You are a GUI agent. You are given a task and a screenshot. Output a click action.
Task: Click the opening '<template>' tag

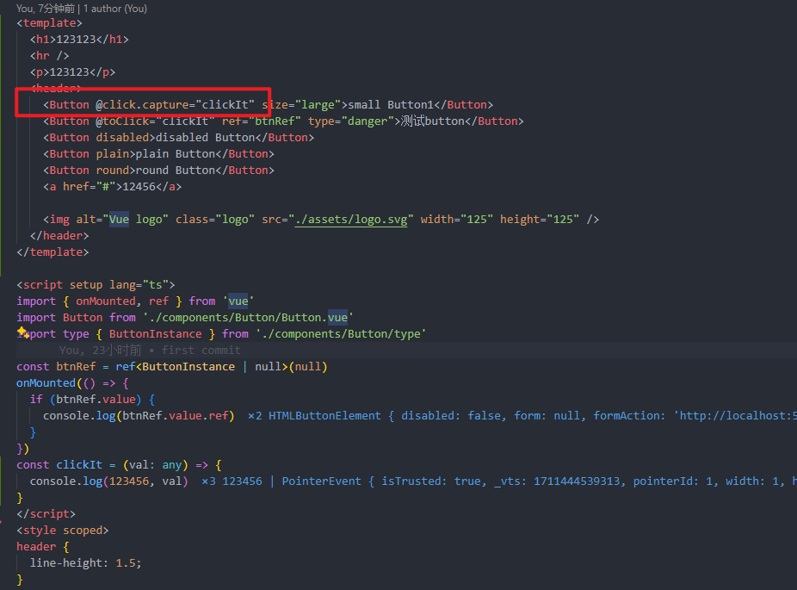tap(49, 23)
